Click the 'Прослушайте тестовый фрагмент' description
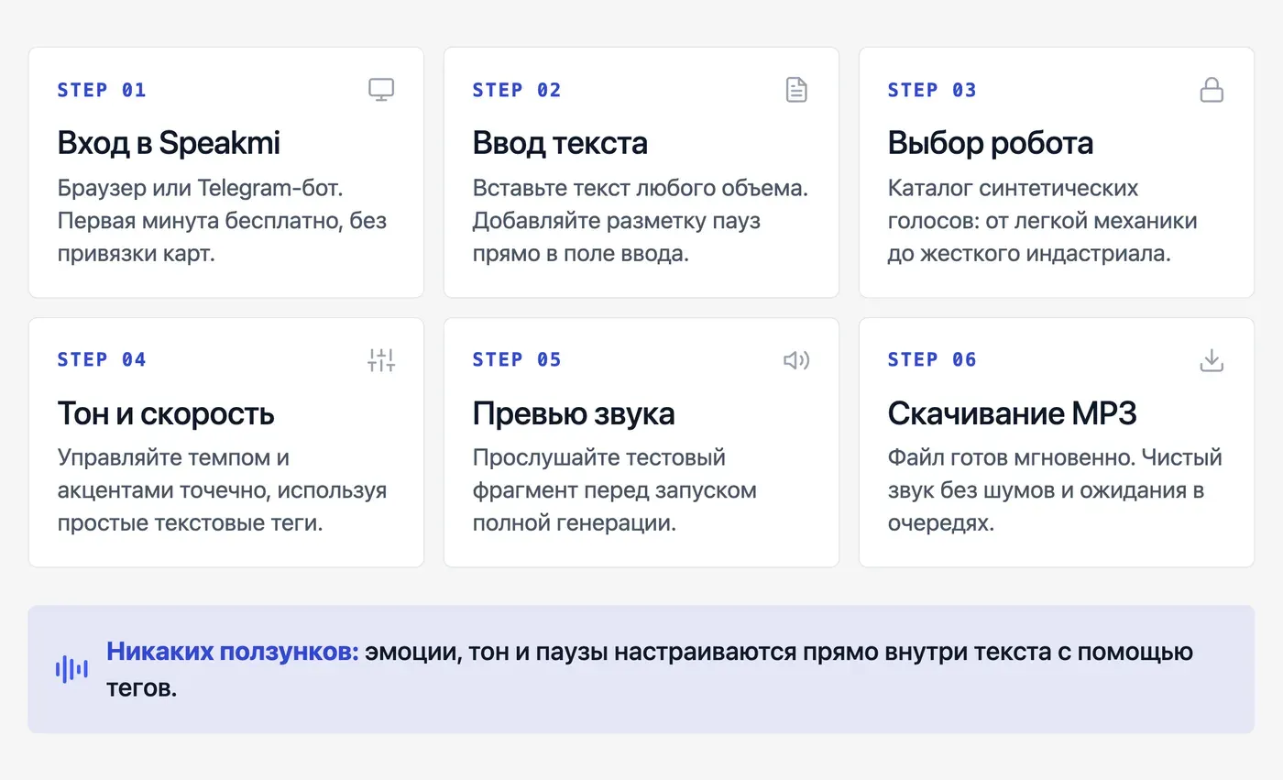This screenshot has height=780, width=1283. (615, 490)
